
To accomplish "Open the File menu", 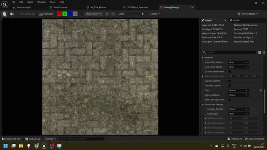I will click(x=13, y=2).
